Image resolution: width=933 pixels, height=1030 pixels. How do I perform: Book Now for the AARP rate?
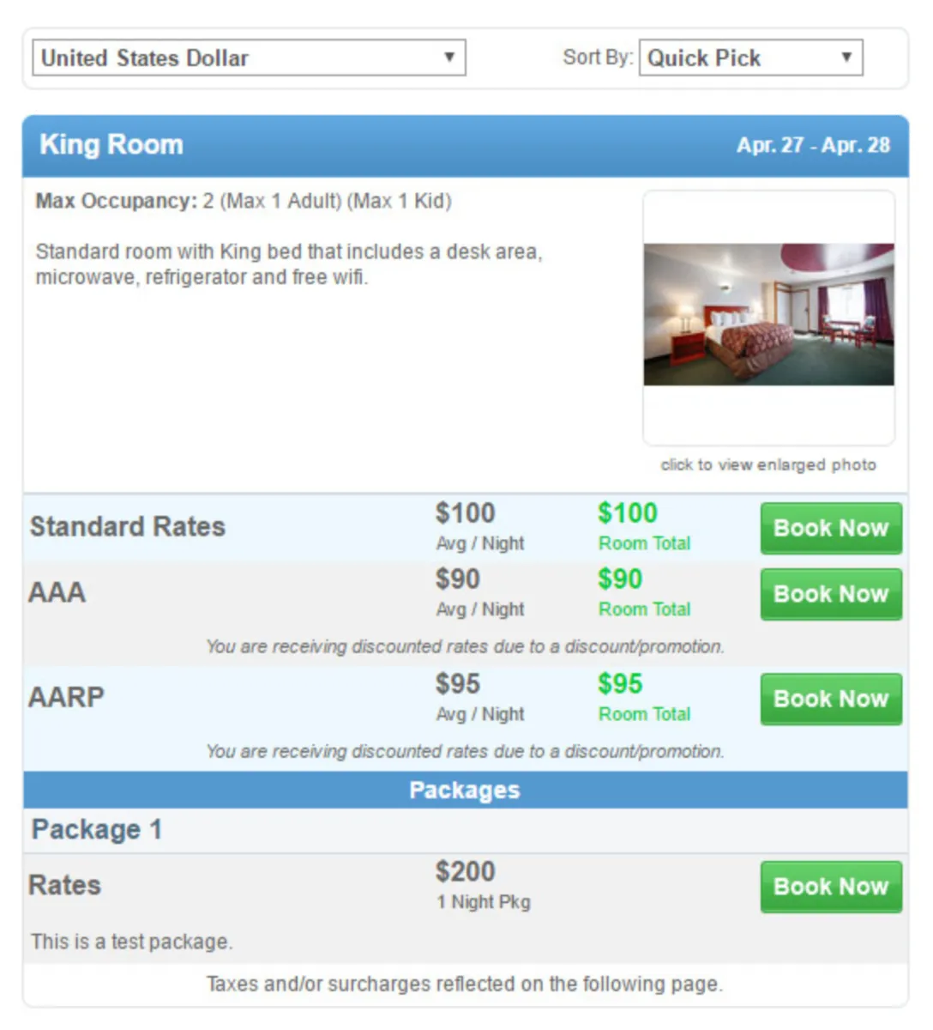pyautogui.click(x=830, y=699)
